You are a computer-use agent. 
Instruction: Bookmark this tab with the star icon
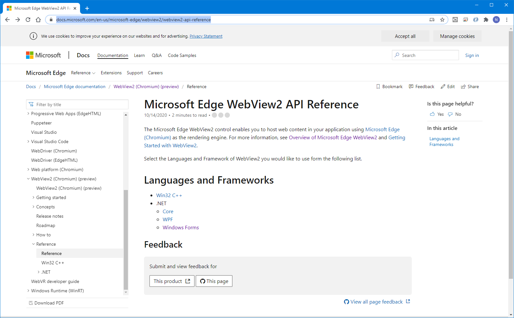pyautogui.click(x=442, y=20)
